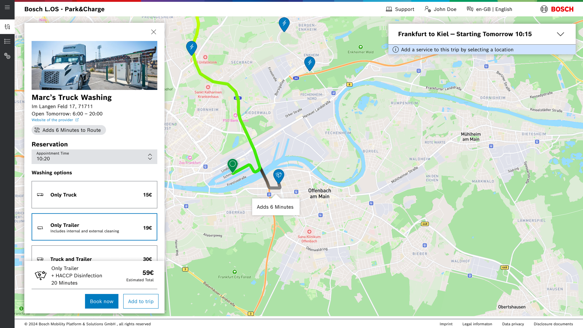
Task: Click the Add to trip button
Action: click(x=141, y=301)
